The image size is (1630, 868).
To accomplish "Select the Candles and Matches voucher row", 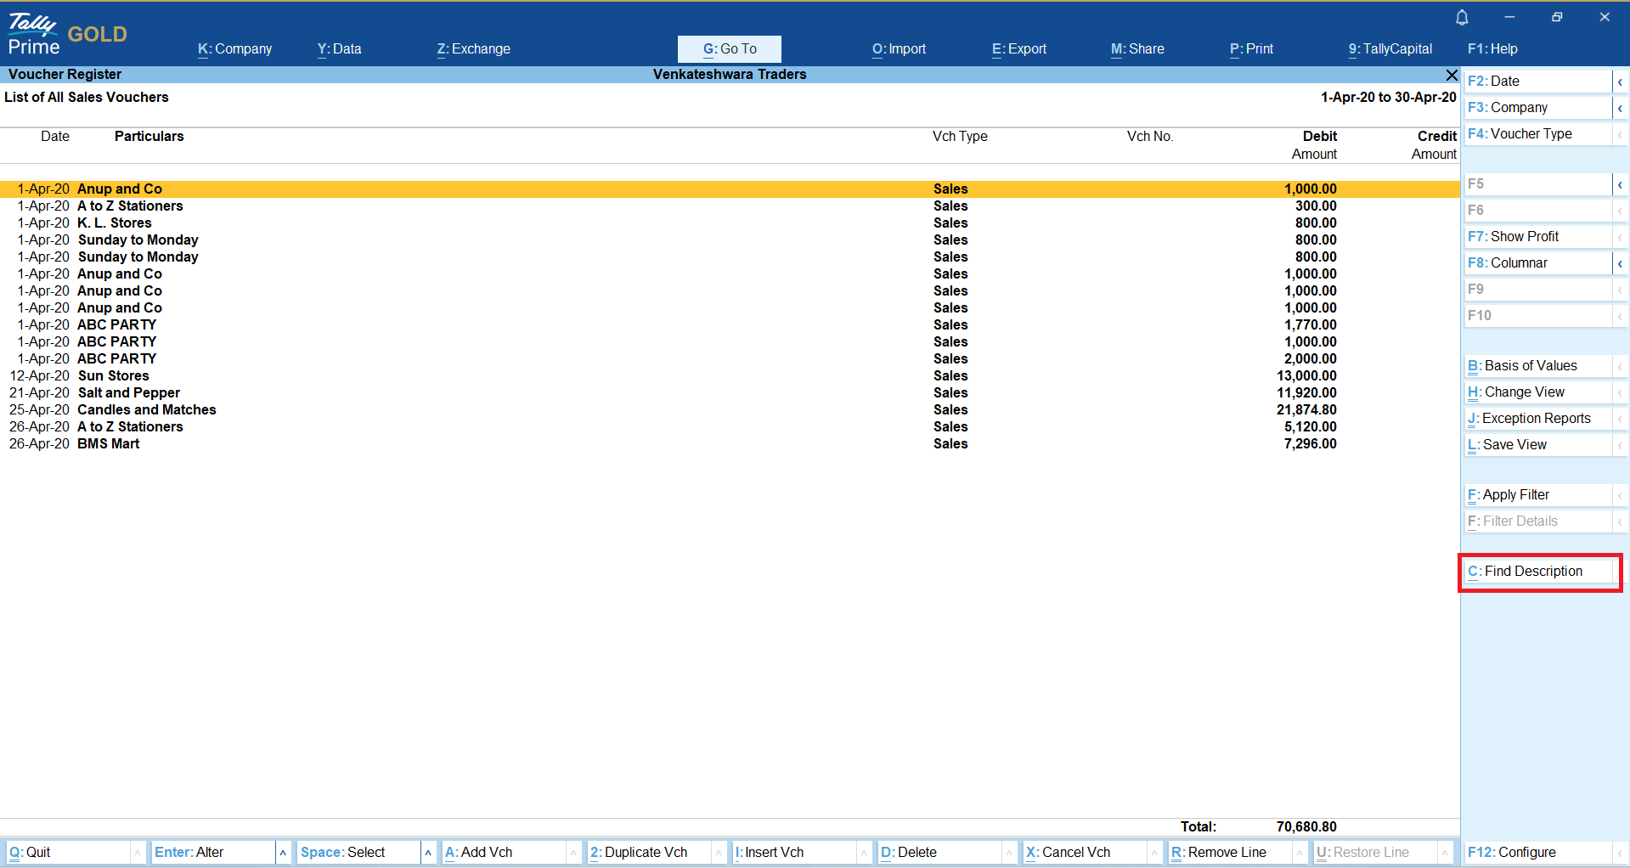I will point(147,410).
